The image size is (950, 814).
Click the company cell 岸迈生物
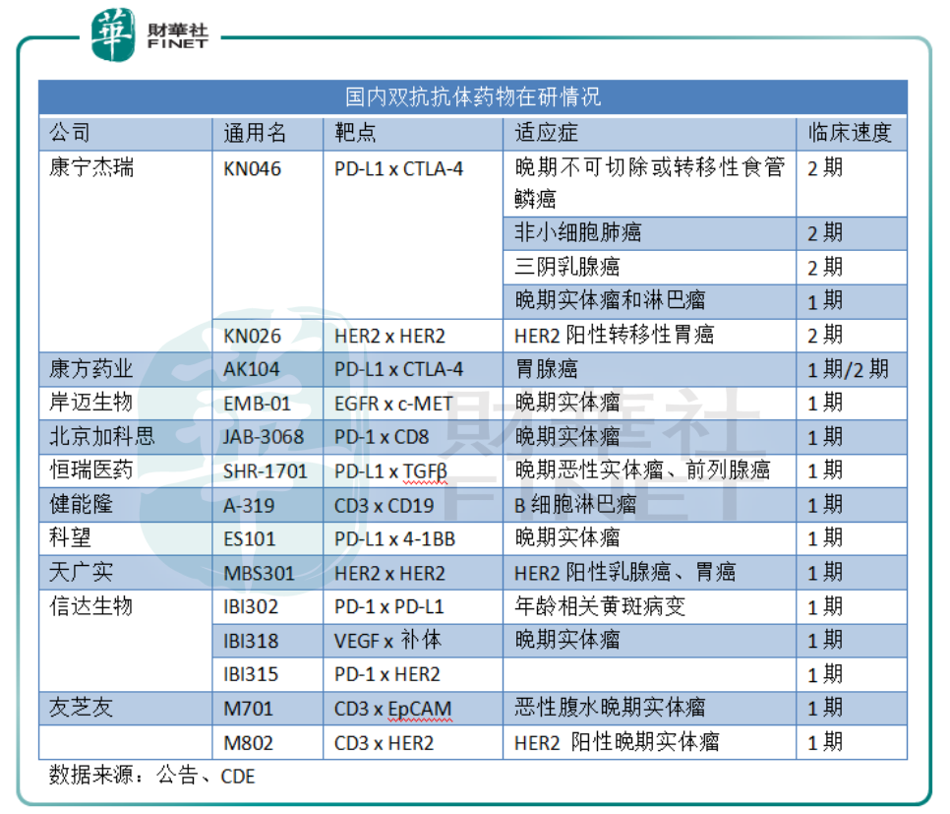tap(90, 403)
